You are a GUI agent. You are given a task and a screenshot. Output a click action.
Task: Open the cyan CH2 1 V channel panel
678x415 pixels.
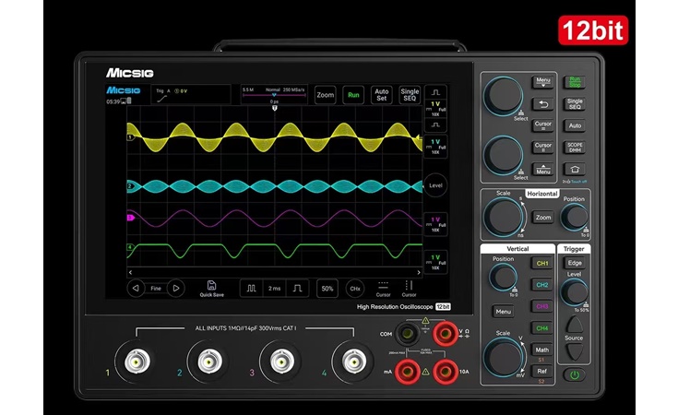pyautogui.click(x=435, y=147)
